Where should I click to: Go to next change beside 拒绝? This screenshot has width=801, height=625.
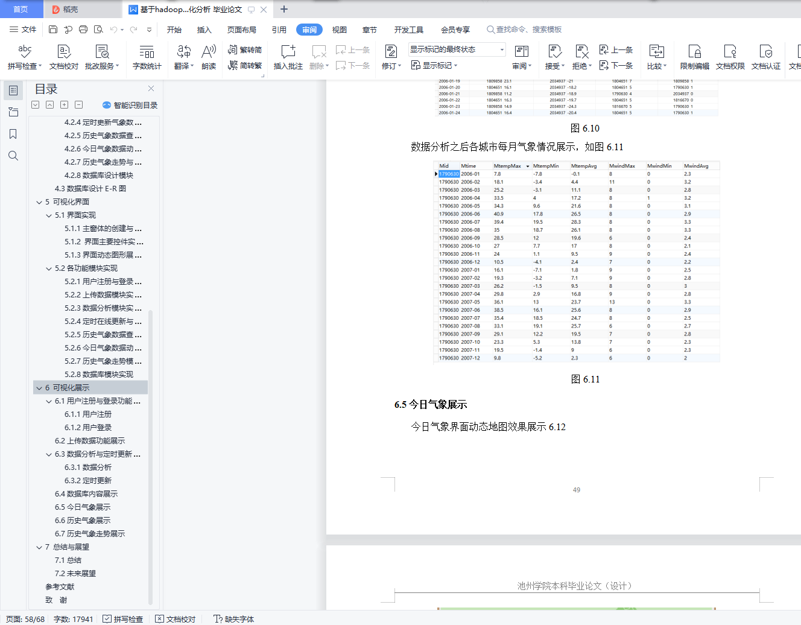pyautogui.click(x=616, y=65)
